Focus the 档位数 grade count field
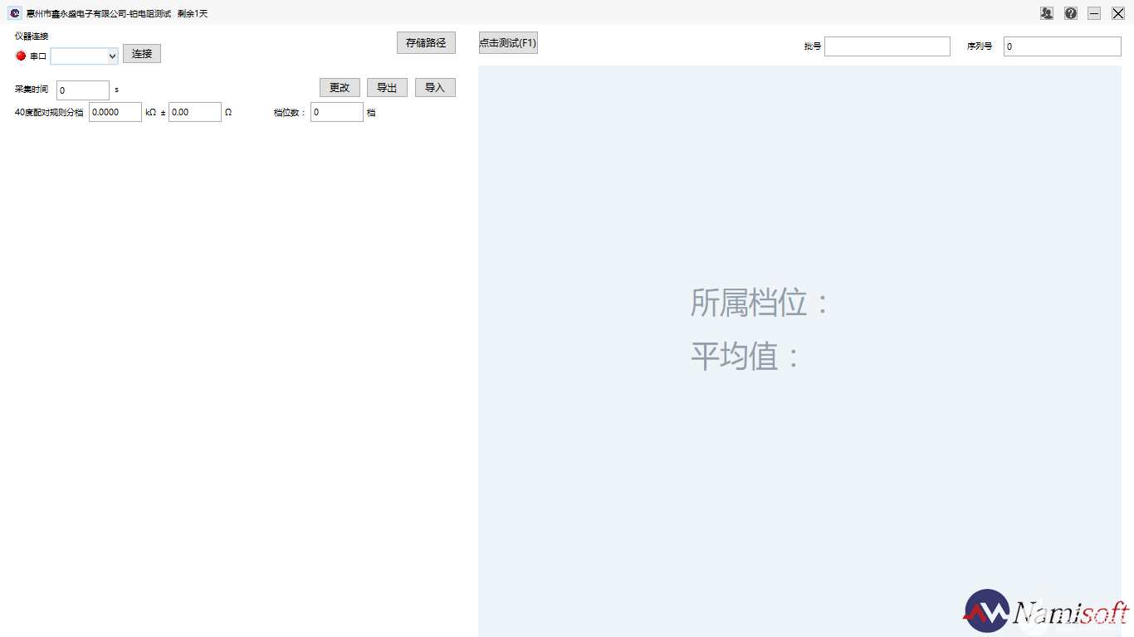1134x637 pixels. (336, 112)
